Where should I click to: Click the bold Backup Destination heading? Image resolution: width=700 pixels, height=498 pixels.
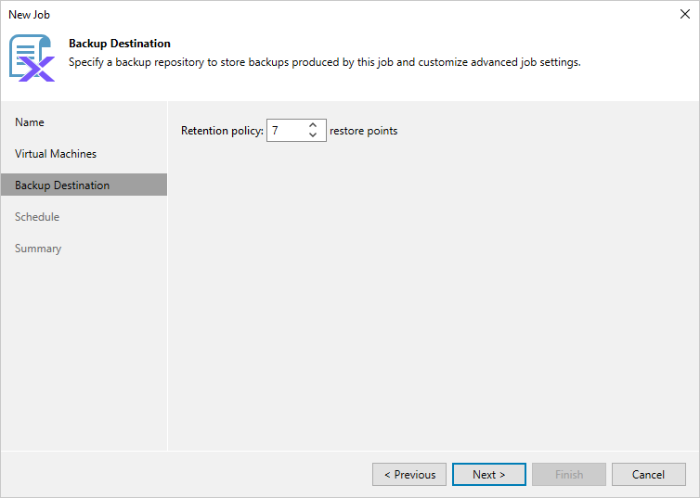coord(120,44)
